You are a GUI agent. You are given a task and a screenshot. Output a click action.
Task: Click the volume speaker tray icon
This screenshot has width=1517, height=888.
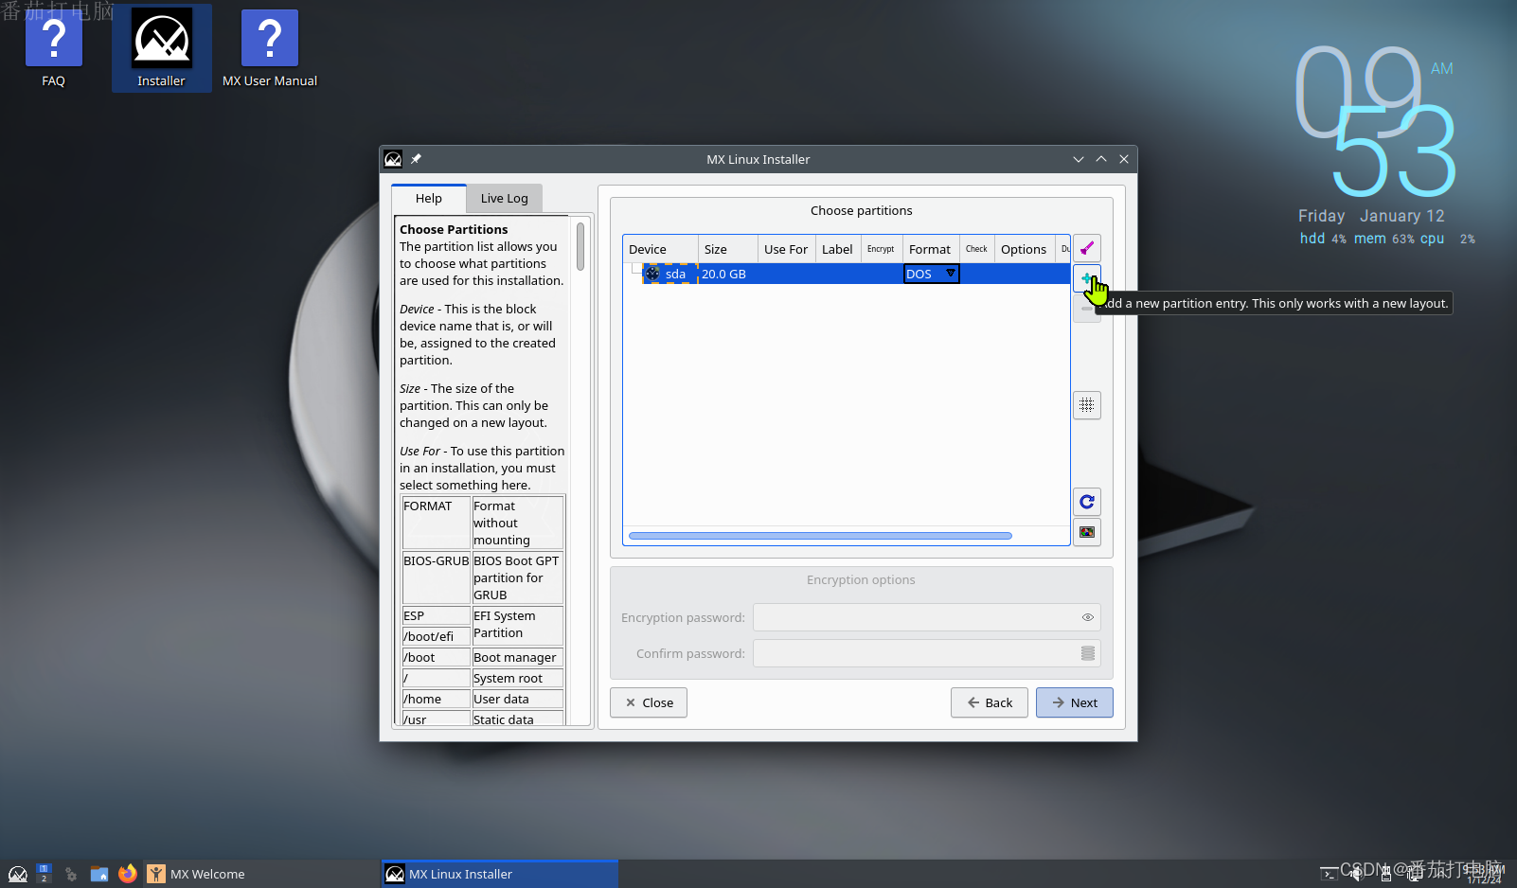(1357, 874)
